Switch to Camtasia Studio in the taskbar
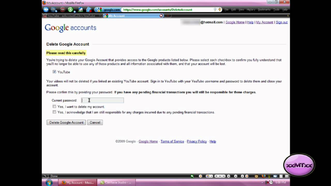331x186 pixels. tap(116, 182)
